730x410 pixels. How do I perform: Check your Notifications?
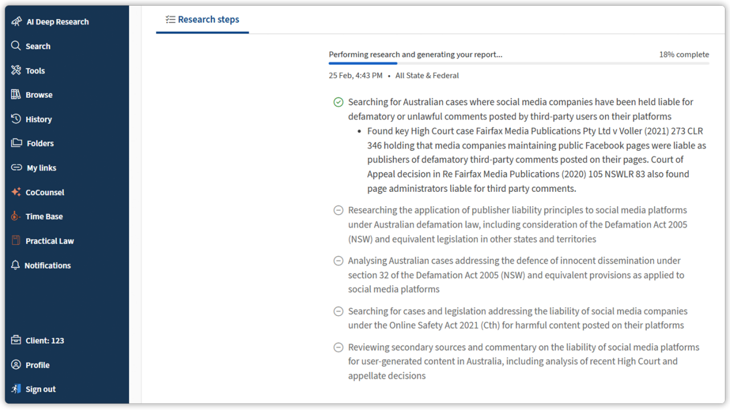tap(48, 265)
